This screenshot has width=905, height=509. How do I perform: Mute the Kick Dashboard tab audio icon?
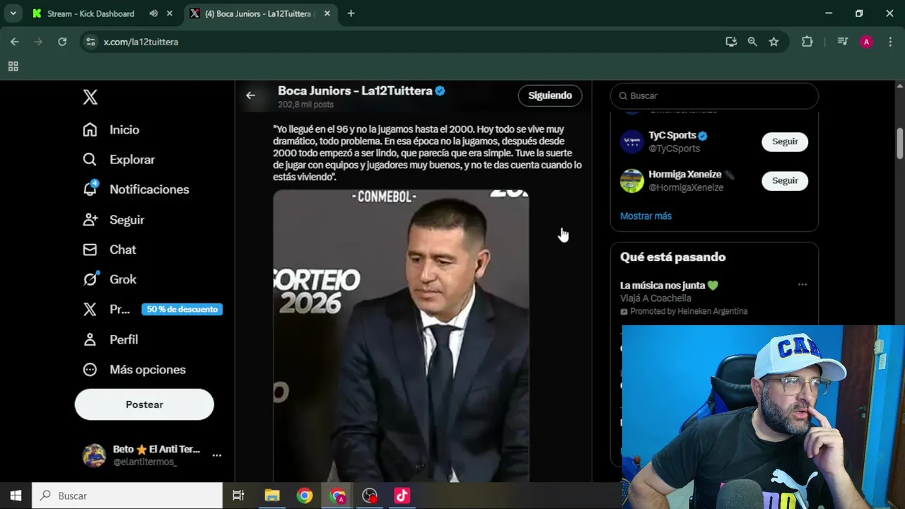point(153,13)
